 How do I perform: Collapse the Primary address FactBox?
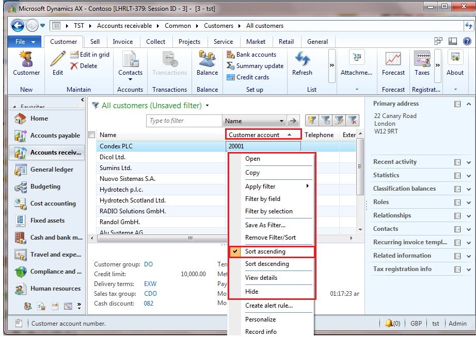(x=469, y=104)
